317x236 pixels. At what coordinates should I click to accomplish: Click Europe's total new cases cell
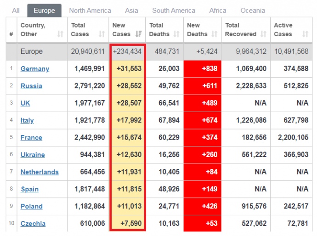pyautogui.click(x=128, y=51)
